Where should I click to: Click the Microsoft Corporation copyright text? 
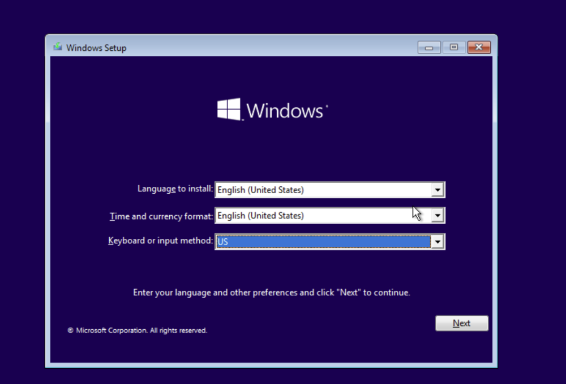137,330
